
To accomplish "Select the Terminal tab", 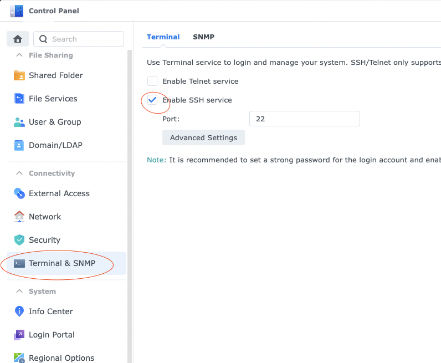I will [x=163, y=37].
